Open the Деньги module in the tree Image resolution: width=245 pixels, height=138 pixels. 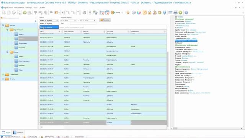[21, 34]
